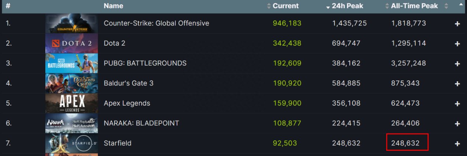Click plus icon beside Baldur's Gate 3
This screenshot has height=156, width=467.
[x=457, y=84]
